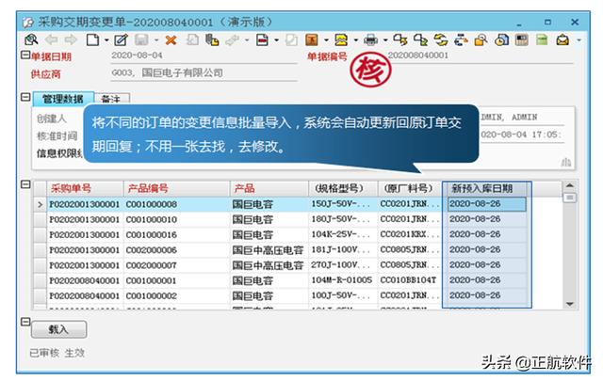
Task: Click the (原厂料号) column header
Action: 410,188
